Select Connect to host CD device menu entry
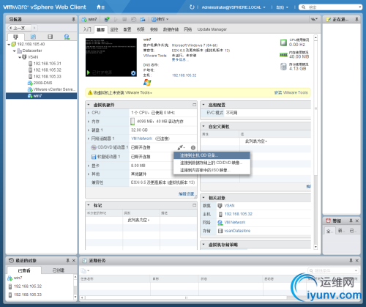The width and height of the screenshot is (366, 307). pos(212,155)
